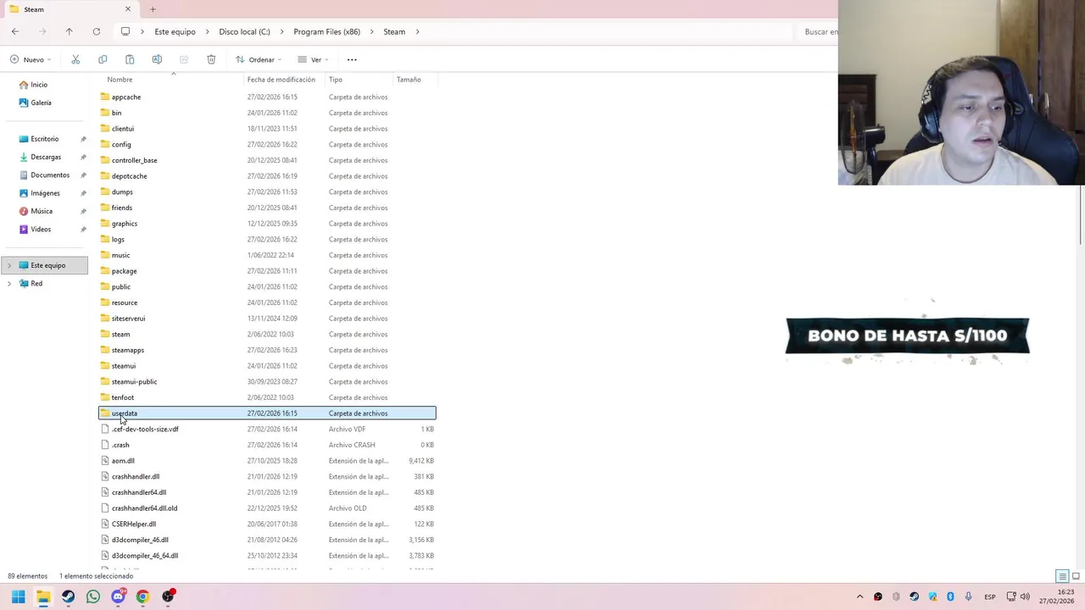Open Google Chrome from the taskbar

tap(142, 596)
